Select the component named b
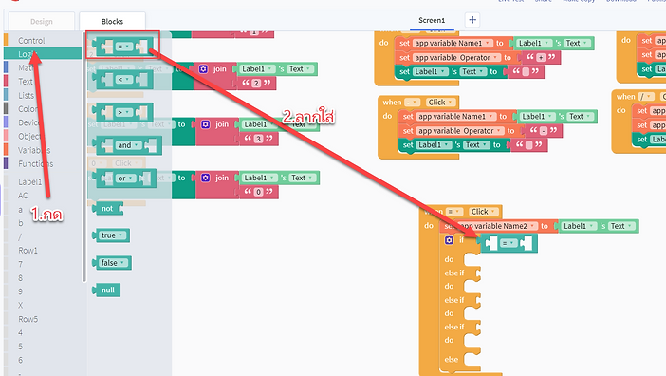This screenshot has height=376, width=666. click(x=20, y=223)
